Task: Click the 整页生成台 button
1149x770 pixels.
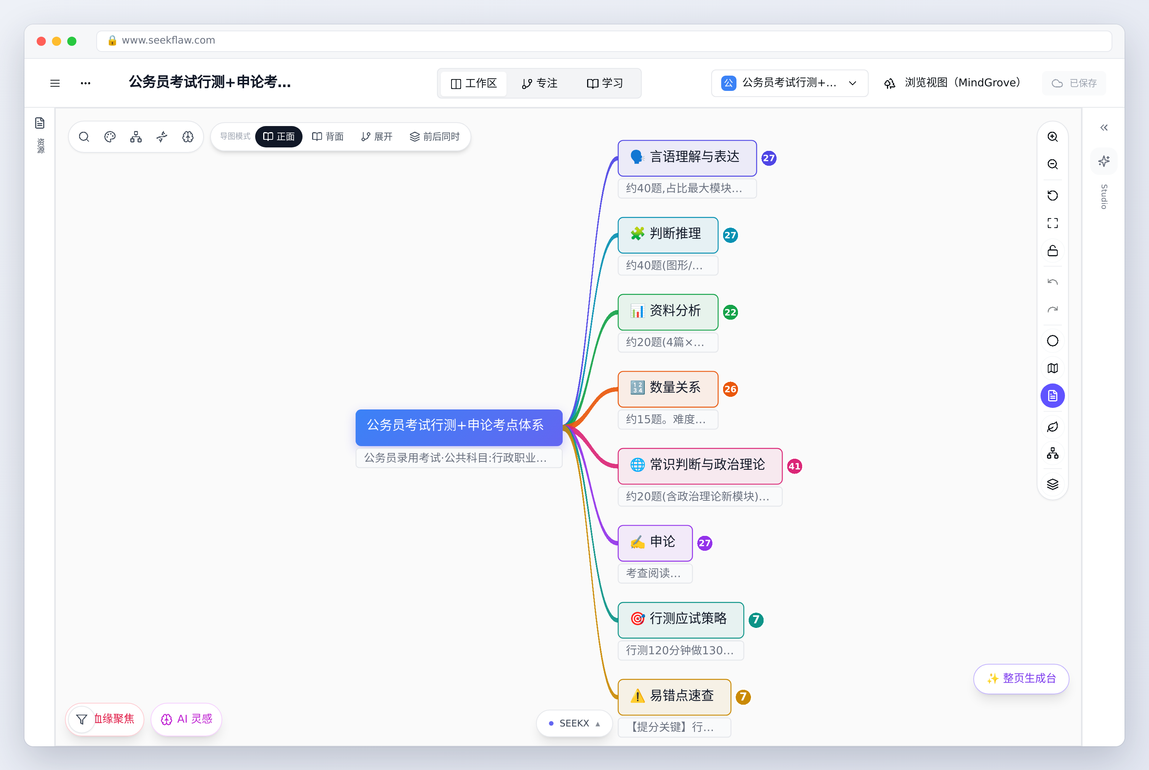Action: coord(1021,679)
